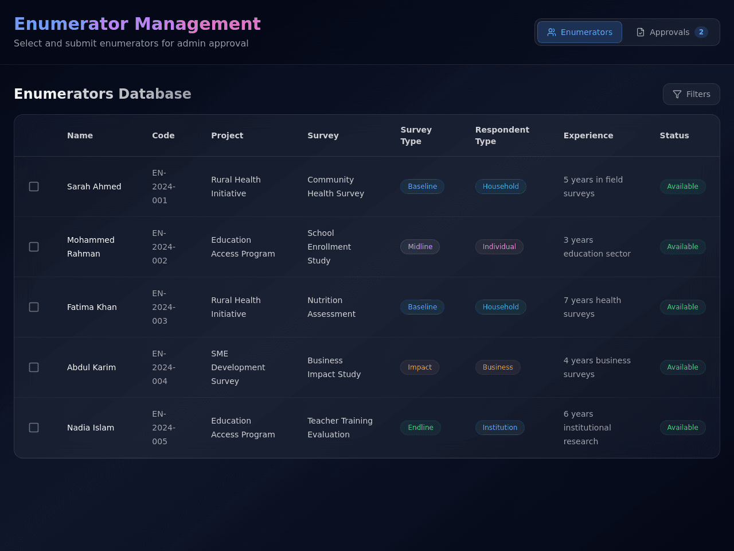Click code EN-2024-001
The width and height of the screenshot is (734, 551).
163,187
